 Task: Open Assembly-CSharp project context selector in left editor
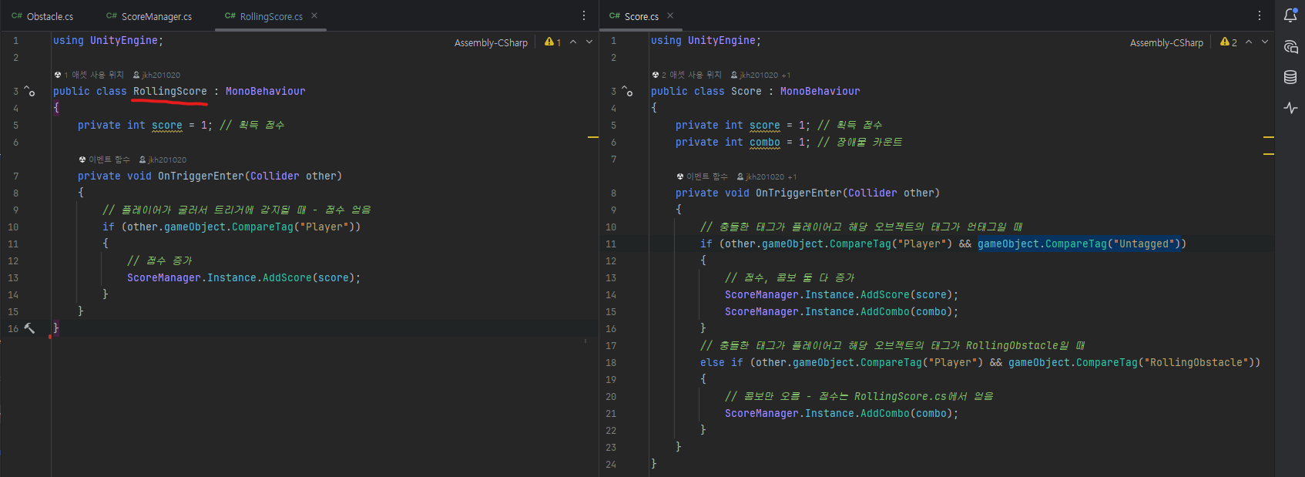(491, 43)
